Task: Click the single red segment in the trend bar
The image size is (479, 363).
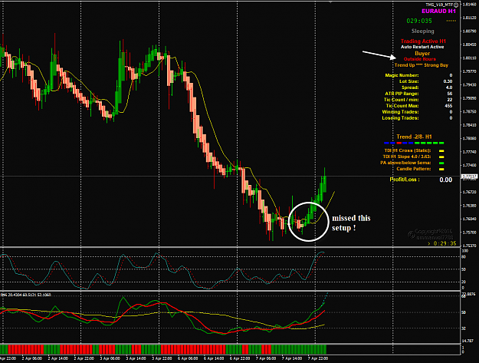Action: (x=399, y=143)
